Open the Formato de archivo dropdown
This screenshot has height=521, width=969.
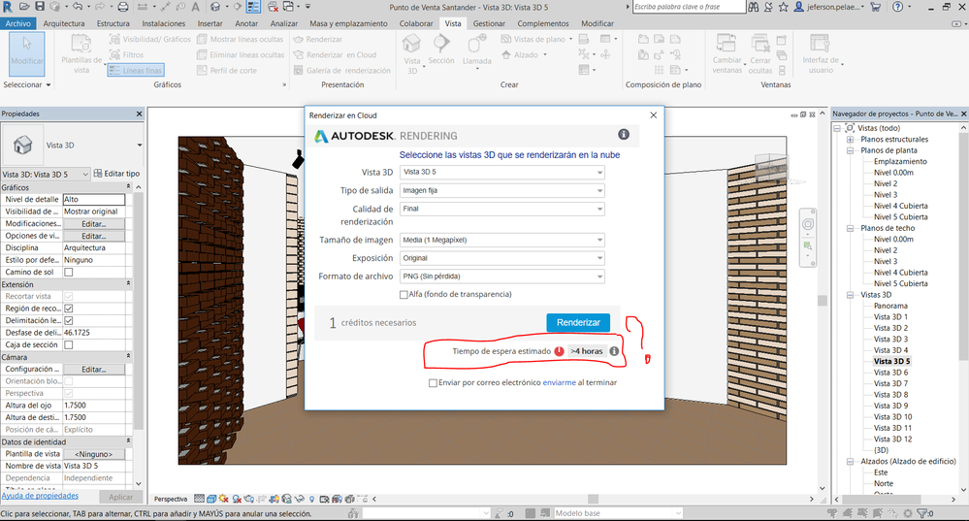502,277
